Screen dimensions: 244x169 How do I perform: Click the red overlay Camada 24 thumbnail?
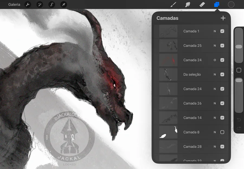coord(168,60)
